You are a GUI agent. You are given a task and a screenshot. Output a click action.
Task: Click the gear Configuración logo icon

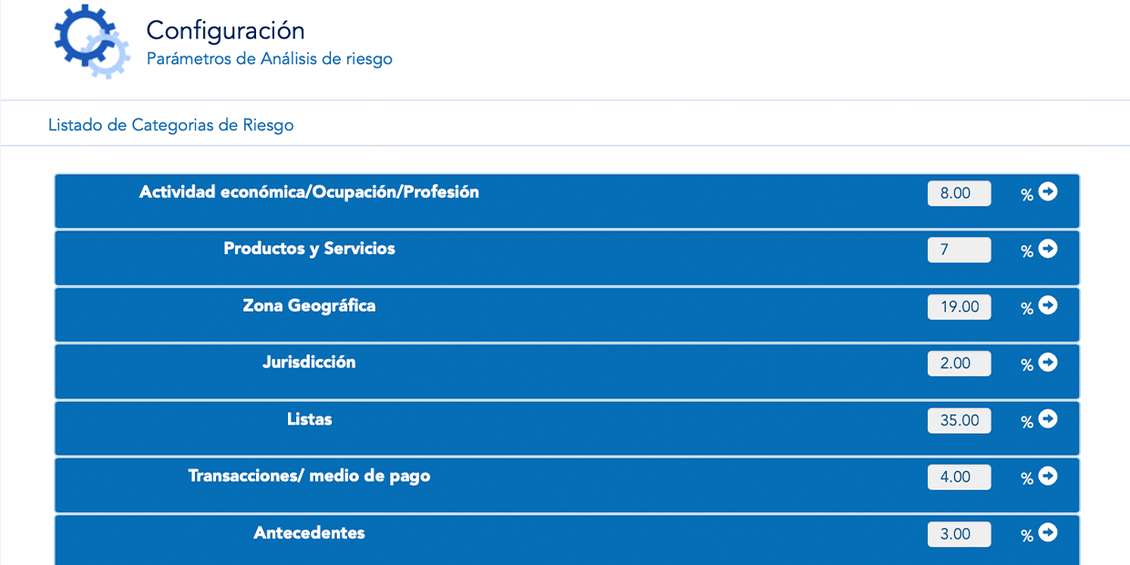point(91,39)
